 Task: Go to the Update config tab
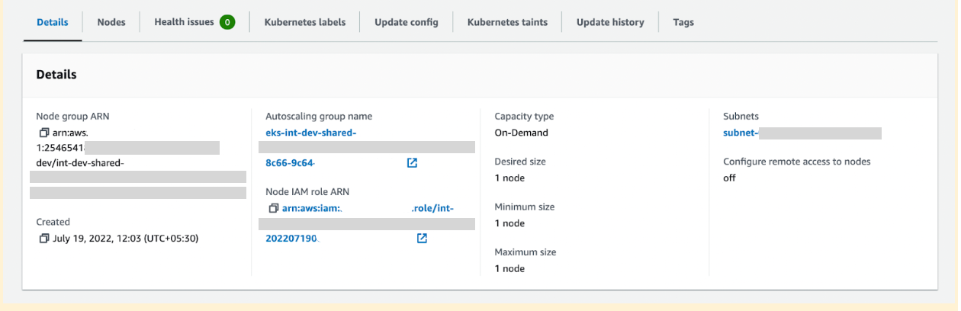(x=406, y=22)
